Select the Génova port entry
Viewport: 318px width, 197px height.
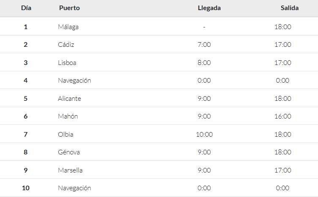(69, 152)
